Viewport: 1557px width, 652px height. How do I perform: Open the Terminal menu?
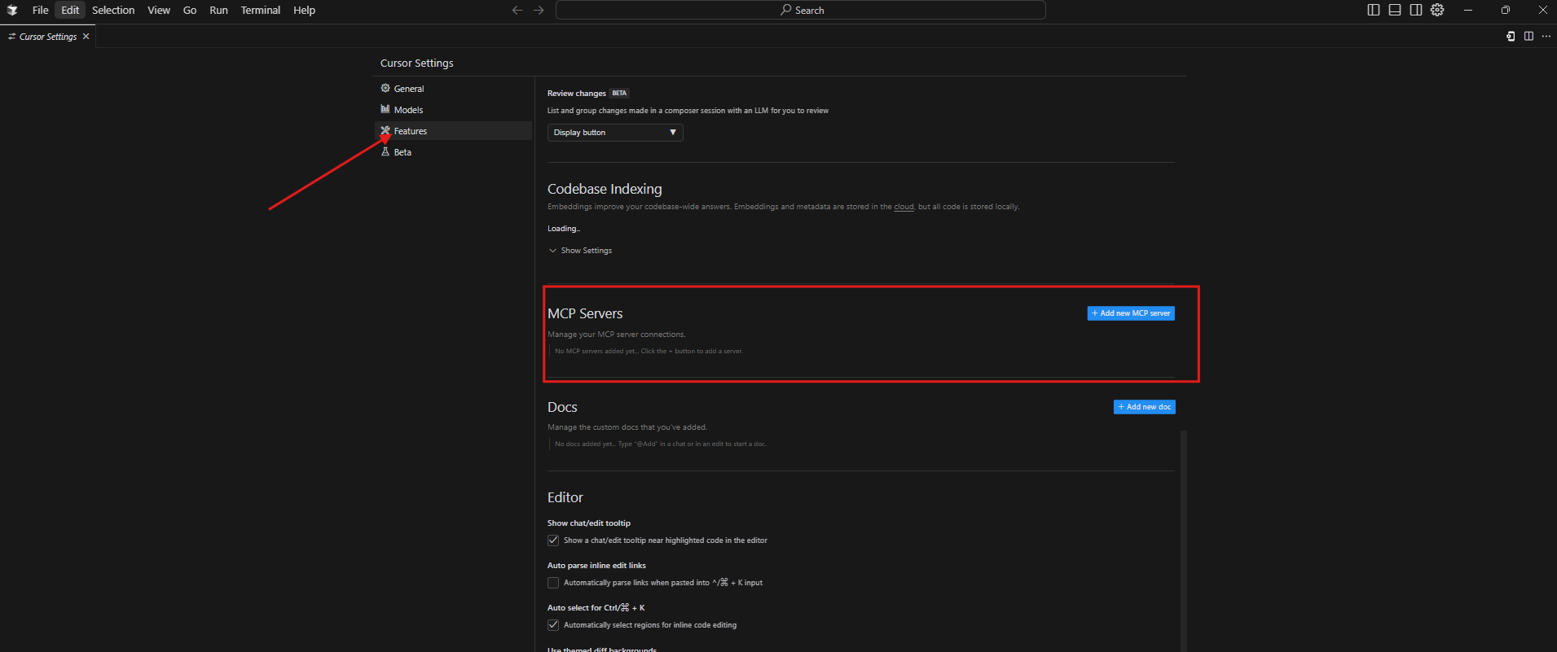pos(261,10)
